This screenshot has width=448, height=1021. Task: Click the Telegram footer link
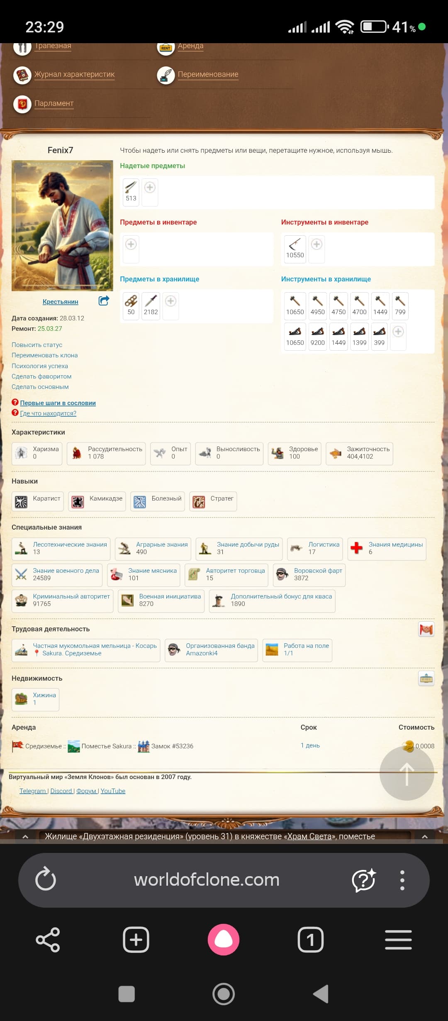click(33, 791)
